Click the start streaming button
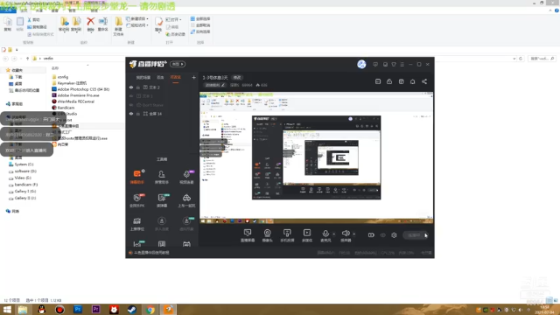The height and width of the screenshot is (315, 560). coord(416,235)
